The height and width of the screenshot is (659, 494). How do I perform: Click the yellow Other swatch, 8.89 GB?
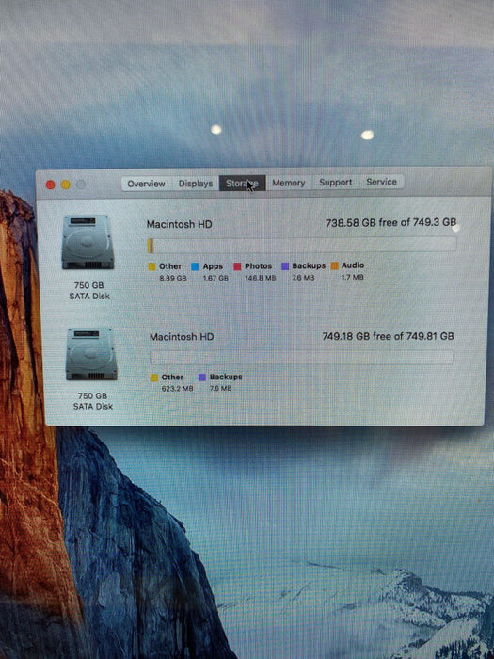click(x=152, y=266)
